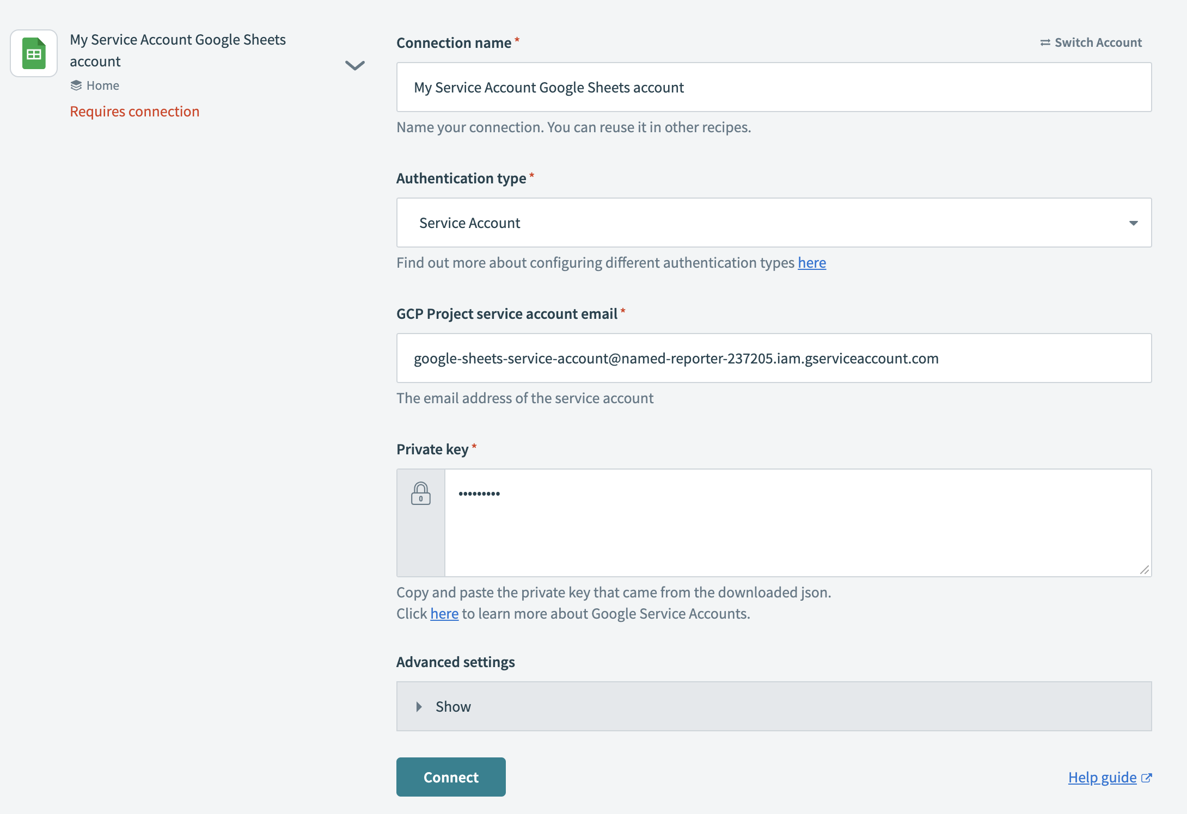Select the Home layers icon
Image resolution: width=1187 pixels, height=814 pixels.
(x=76, y=85)
